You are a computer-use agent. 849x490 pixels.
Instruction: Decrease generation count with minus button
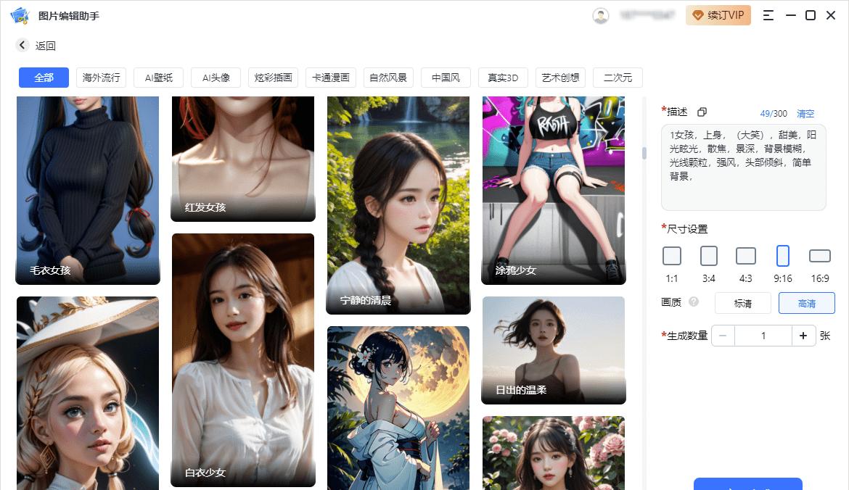(723, 336)
